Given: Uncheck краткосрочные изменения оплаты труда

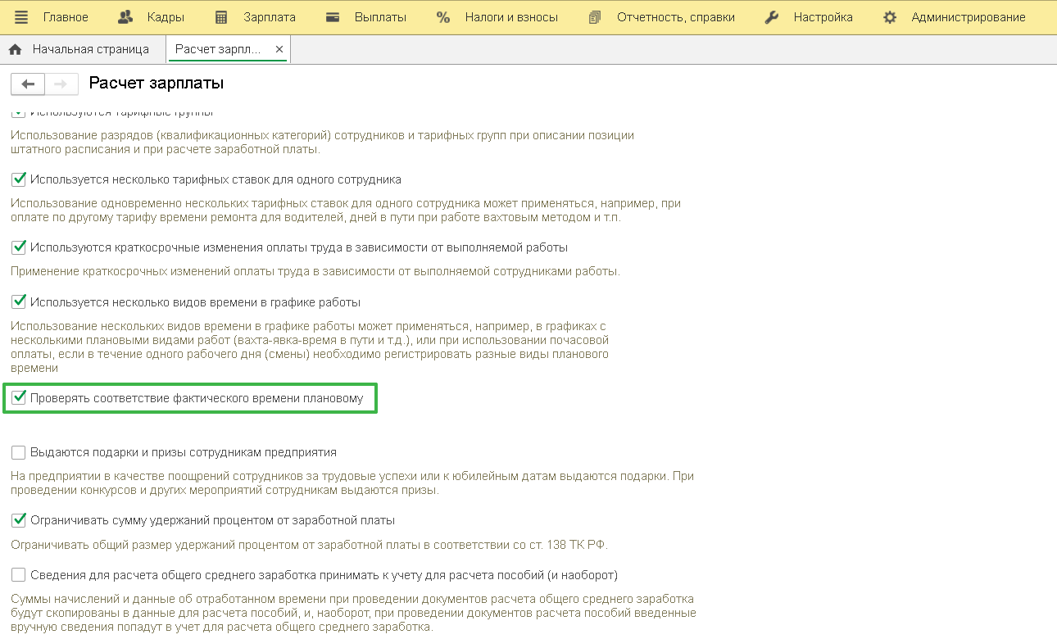Looking at the screenshot, I should (x=19, y=247).
